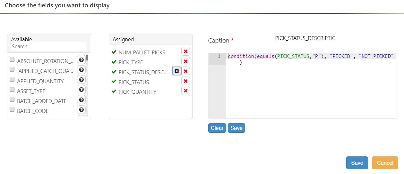
Task: Show help for ABSOLUTE_ROTATION field
Action: [82, 60]
